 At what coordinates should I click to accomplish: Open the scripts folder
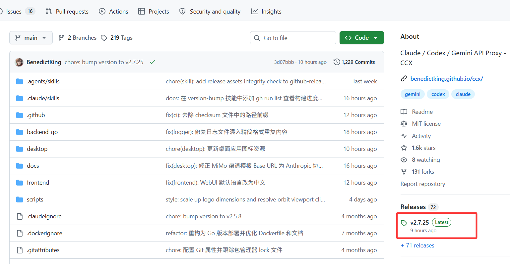pos(35,199)
